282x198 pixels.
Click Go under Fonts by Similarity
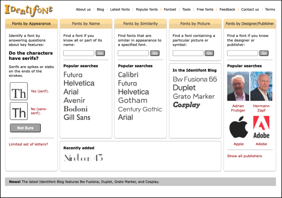(x=155, y=53)
